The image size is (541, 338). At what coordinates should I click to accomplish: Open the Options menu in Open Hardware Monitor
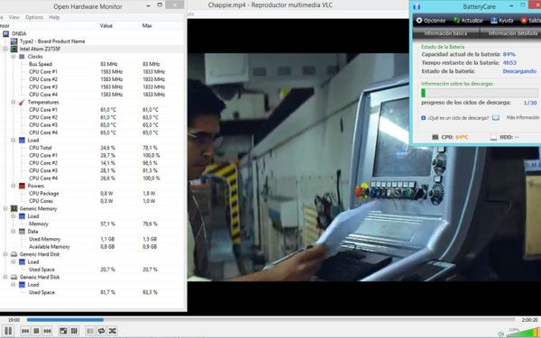point(34,17)
